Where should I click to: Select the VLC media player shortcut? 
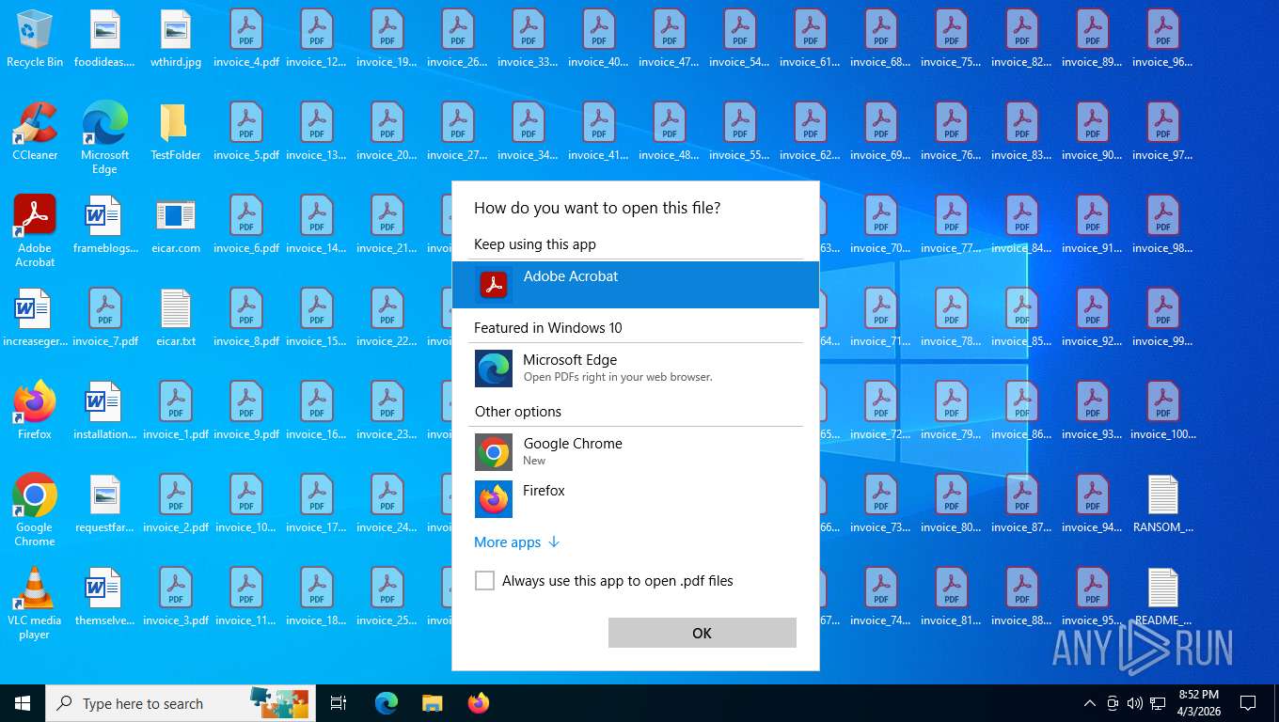[x=35, y=604]
